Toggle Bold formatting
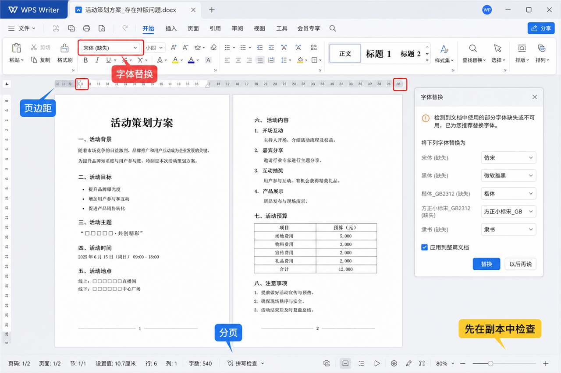Screen dimensions: 561x373 pyautogui.click(x=85, y=60)
